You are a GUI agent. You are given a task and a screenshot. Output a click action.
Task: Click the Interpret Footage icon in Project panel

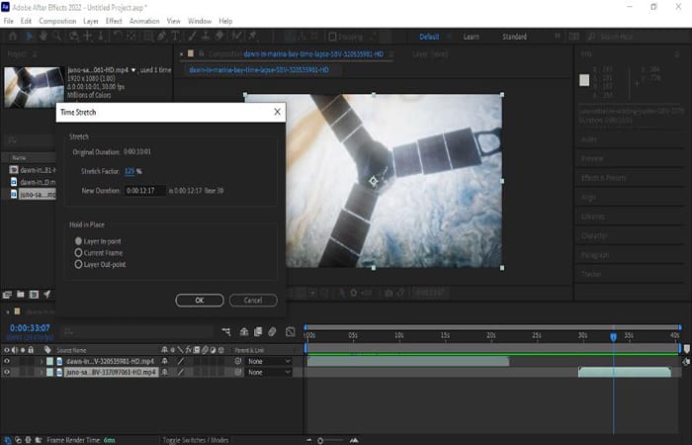coord(7,295)
